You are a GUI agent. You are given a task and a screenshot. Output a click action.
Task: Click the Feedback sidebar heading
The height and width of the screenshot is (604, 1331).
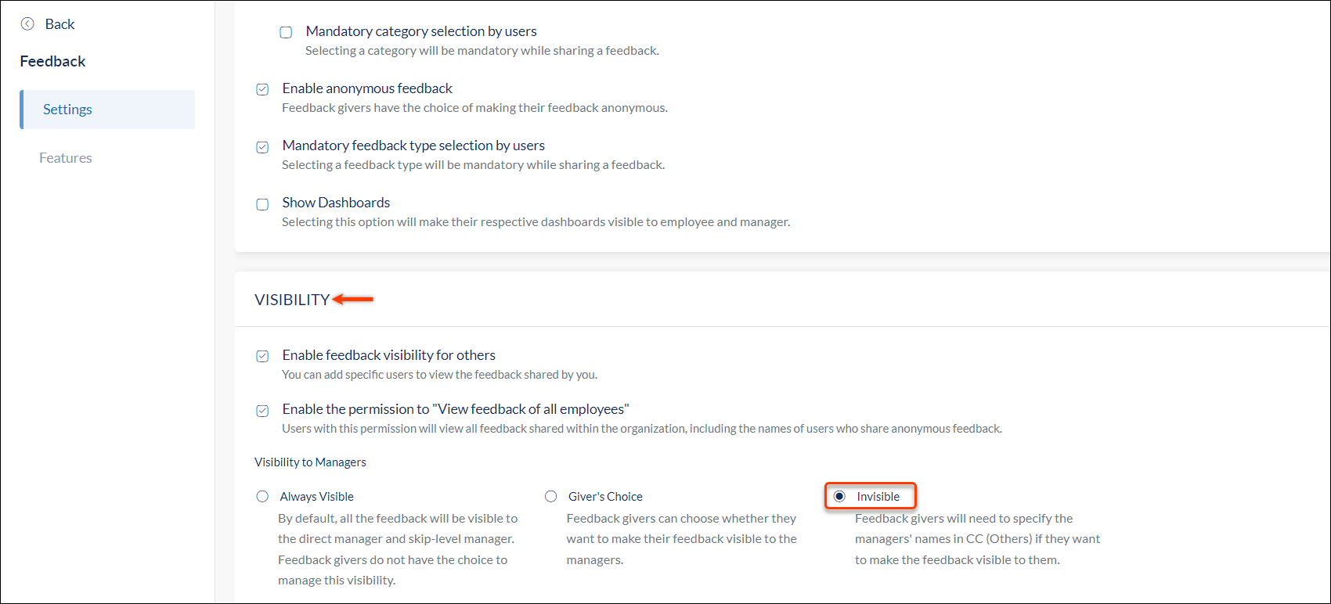pos(52,61)
